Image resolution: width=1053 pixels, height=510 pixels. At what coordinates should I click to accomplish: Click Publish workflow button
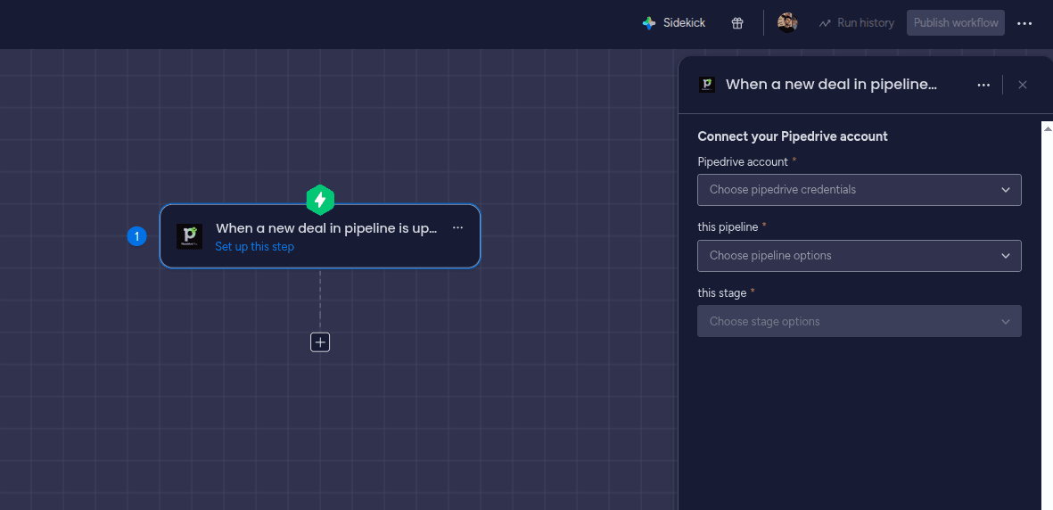956,23
